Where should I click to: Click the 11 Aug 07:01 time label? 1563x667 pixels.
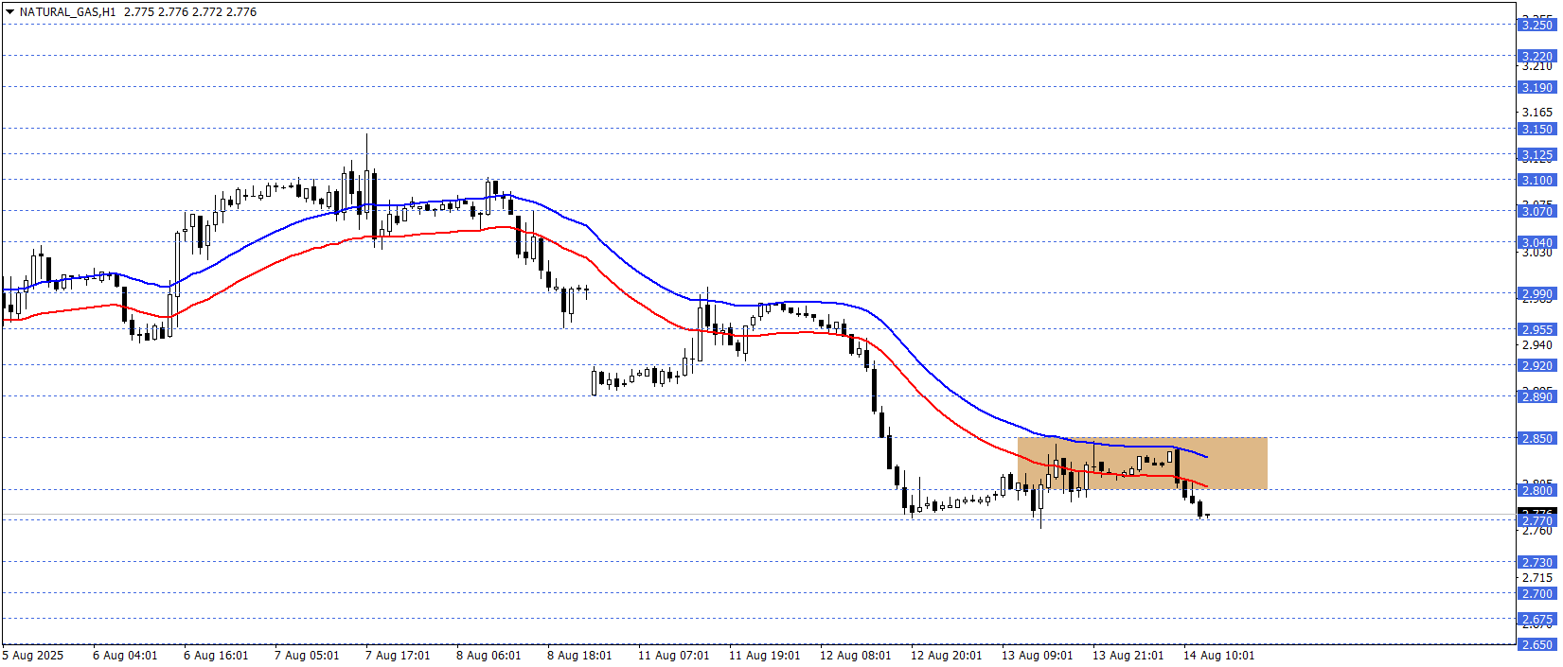tap(673, 656)
